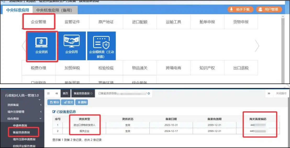Click the 删除 button
The height and width of the screenshot is (148, 290).
(x=81, y=102)
